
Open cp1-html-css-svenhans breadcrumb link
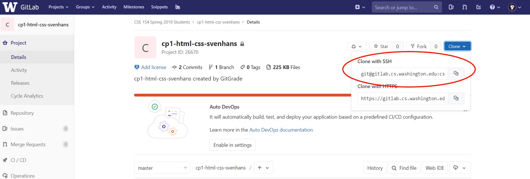(218, 22)
